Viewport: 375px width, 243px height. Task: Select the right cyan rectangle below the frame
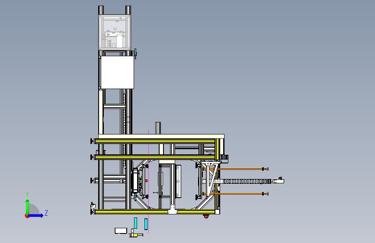tap(146, 224)
